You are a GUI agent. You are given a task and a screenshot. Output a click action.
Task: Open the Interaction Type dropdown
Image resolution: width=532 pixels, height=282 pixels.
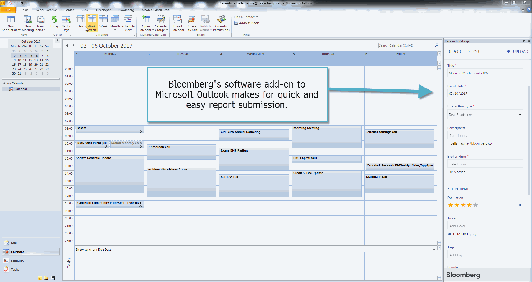485,115
